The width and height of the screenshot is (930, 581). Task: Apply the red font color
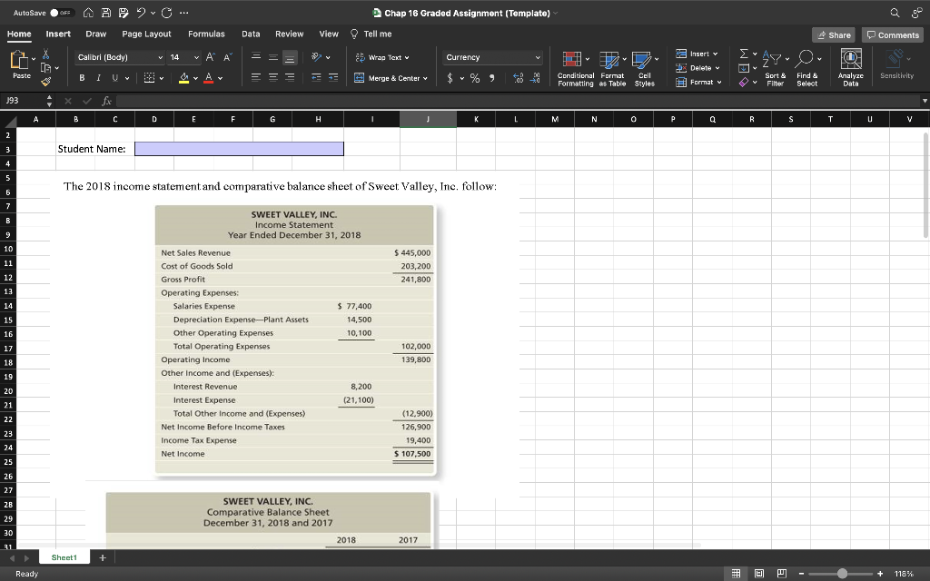[208, 78]
